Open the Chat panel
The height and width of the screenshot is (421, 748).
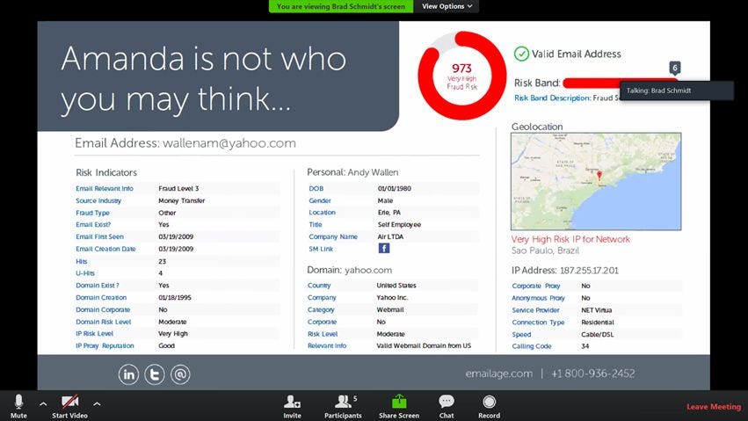[x=447, y=406]
